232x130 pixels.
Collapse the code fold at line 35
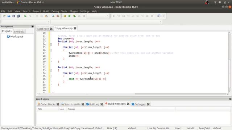point(51,76)
